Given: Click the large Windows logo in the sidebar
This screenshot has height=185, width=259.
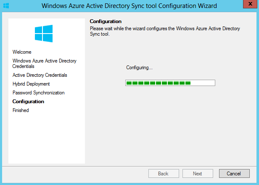Looking at the screenshot, I should (44, 34).
